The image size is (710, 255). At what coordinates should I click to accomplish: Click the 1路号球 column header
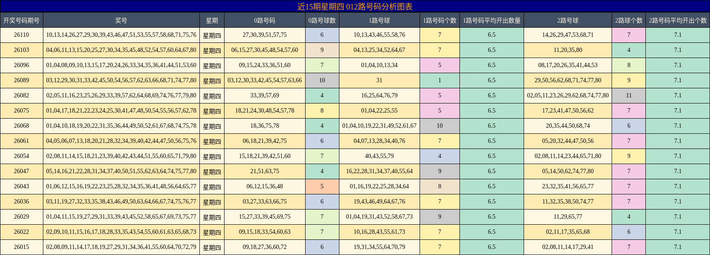[x=379, y=20]
